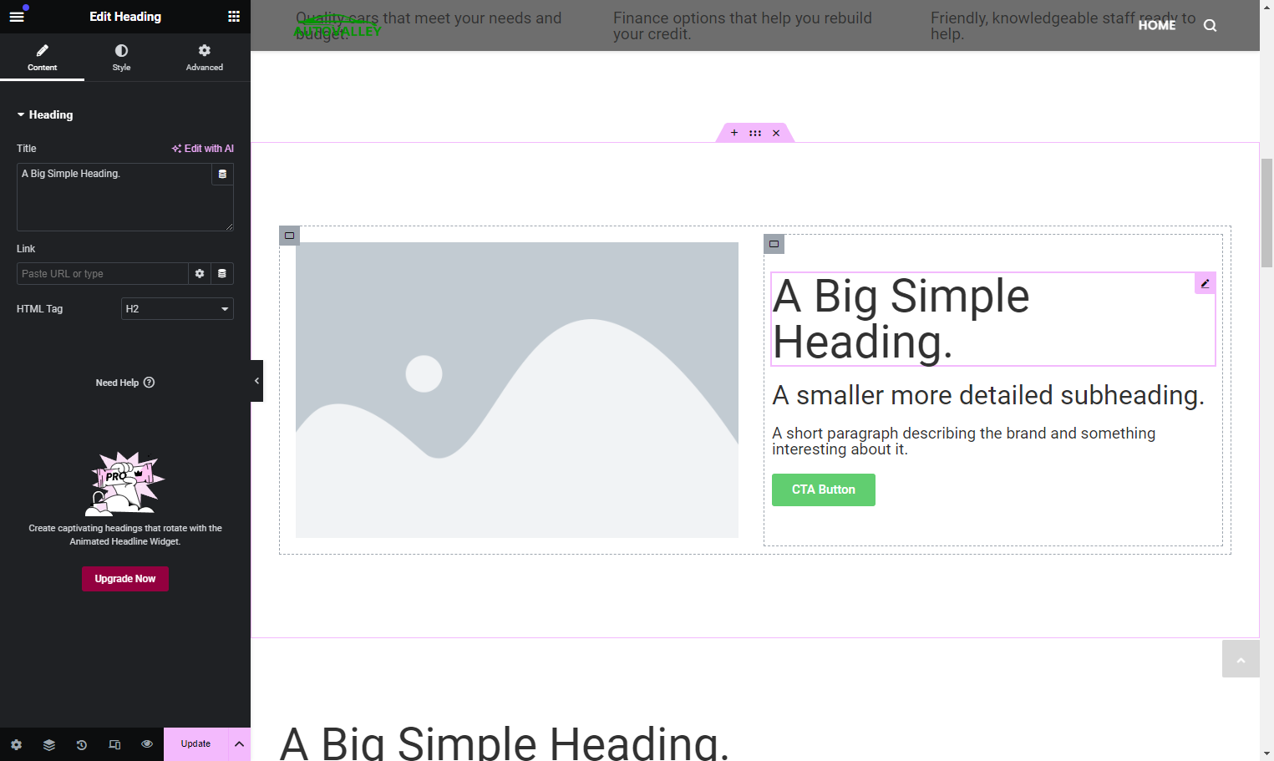The width and height of the screenshot is (1274, 761).
Task: Open the site search icon
Action: (x=1210, y=25)
